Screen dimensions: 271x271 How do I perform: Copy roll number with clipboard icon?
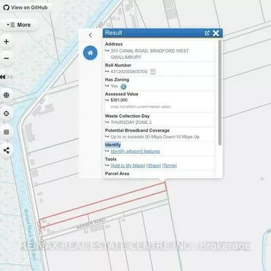[153, 72]
